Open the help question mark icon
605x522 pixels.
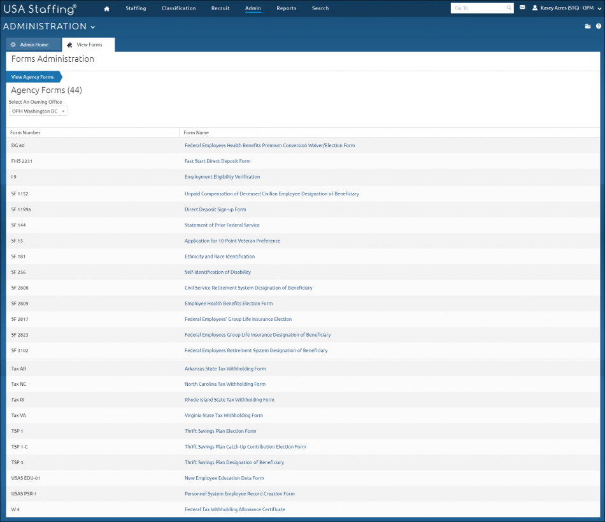tap(599, 26)
